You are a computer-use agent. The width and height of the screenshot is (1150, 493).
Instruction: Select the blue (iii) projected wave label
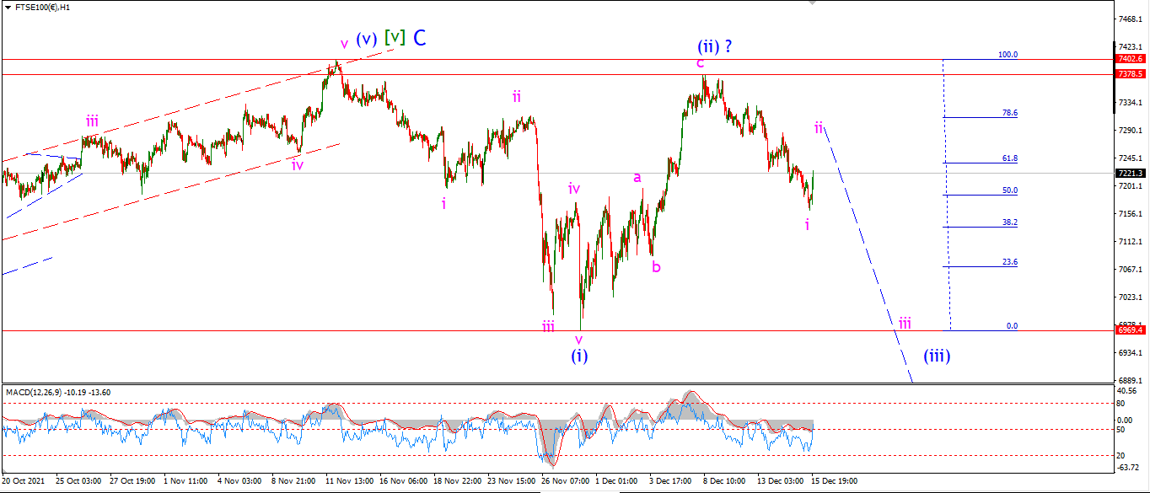(936, 356)
